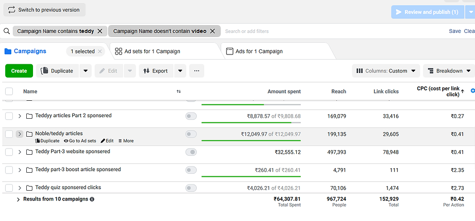This screenshot has width=475, height=221.
Task: Switch to Ads for 1 Campaign tab
Action: [259, 51]
